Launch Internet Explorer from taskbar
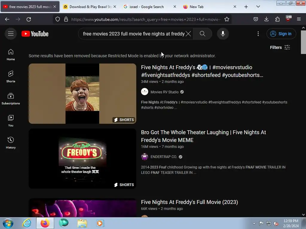This screenshot has height=229, width=306. 27,223
